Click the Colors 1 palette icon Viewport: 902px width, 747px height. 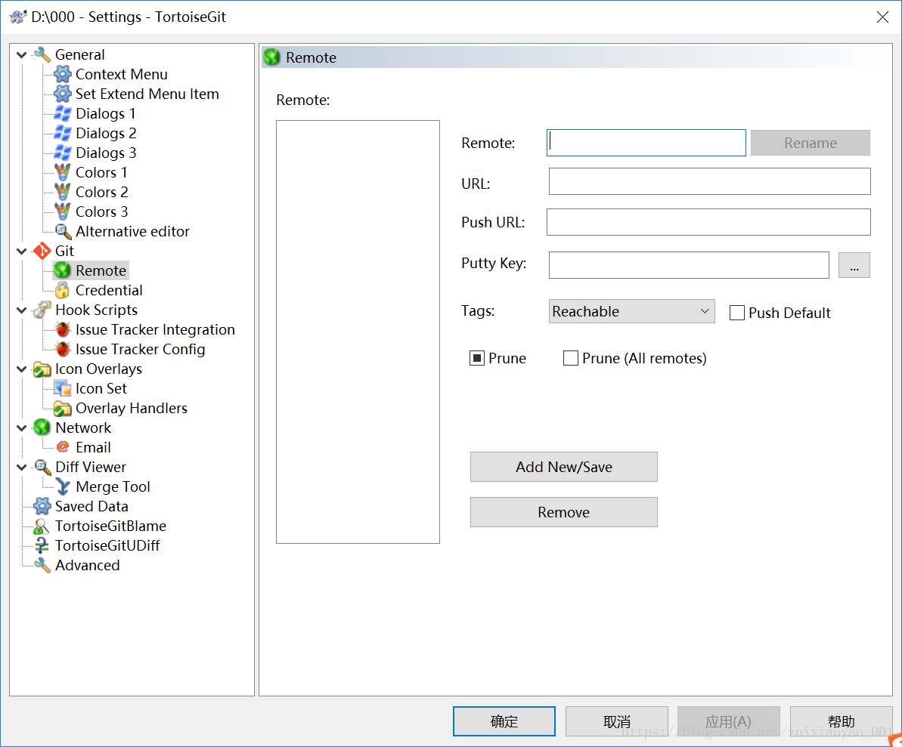click(x=62, y=172)
